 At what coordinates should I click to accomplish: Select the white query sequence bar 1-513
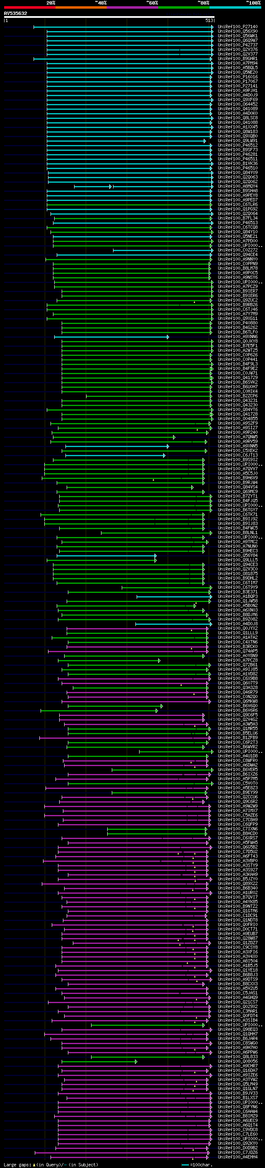[x=109, y=17]
